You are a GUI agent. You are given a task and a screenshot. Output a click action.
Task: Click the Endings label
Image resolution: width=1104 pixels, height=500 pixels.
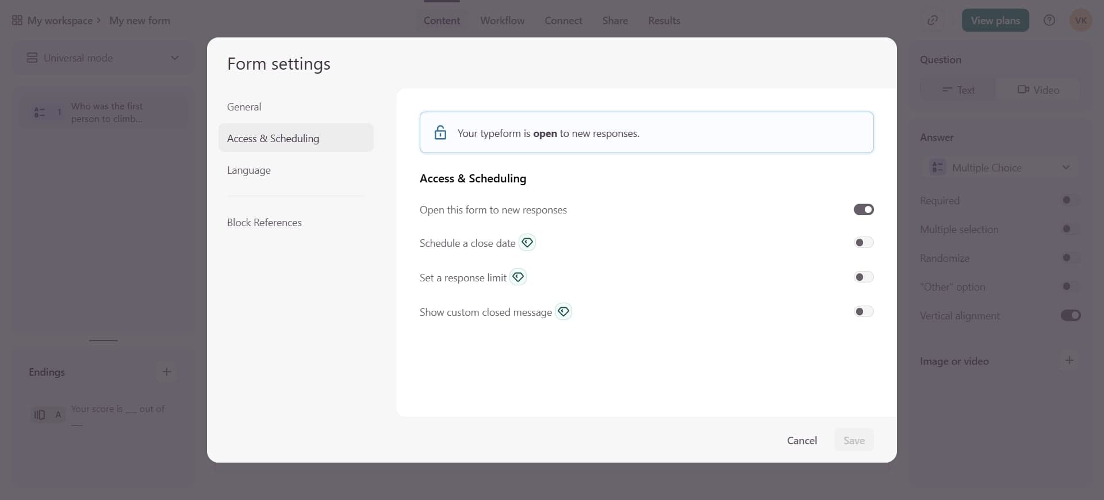coord(47,372)
